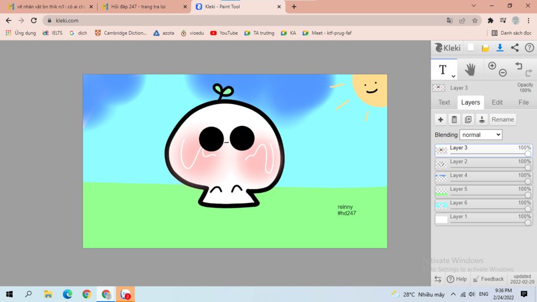The height and width of the screenshot is (302, 537).
Task: Close the Kleki - Paint Tool tab
Action: pos(279,6)
